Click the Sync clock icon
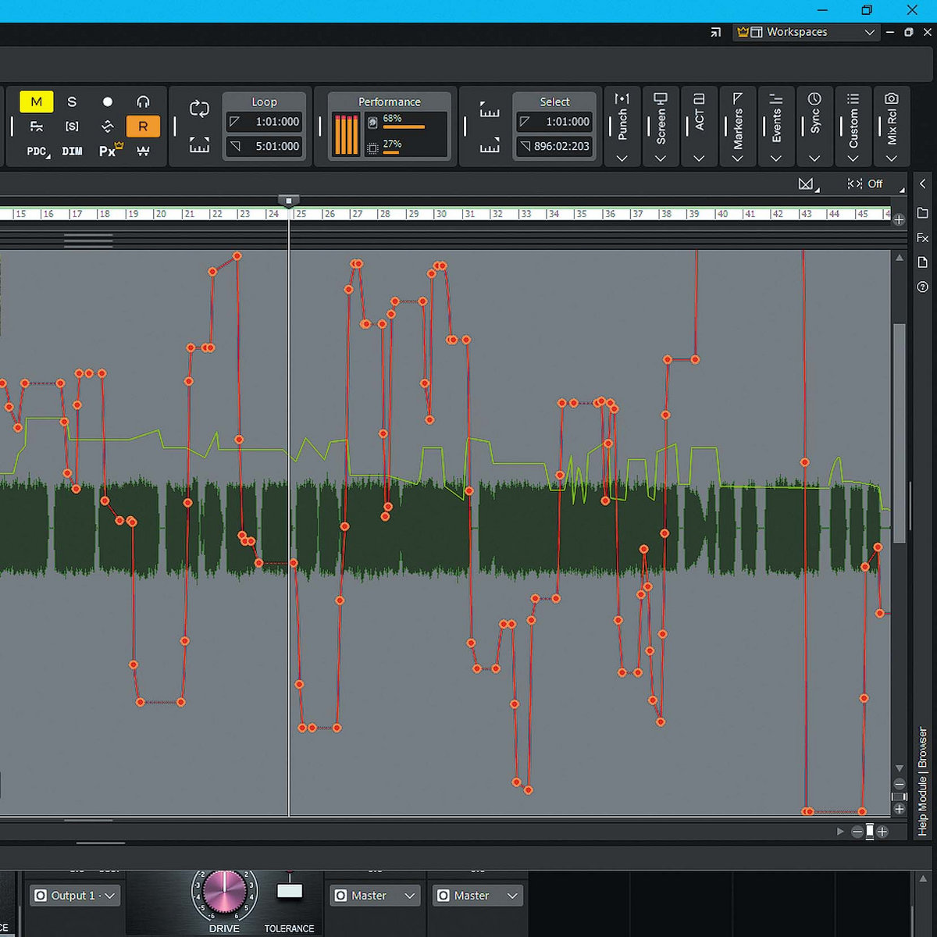Screen dimensions: 937x937 (x=814, y=99)
